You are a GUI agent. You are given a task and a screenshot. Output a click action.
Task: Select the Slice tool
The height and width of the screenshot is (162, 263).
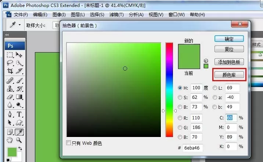(19, 71)
